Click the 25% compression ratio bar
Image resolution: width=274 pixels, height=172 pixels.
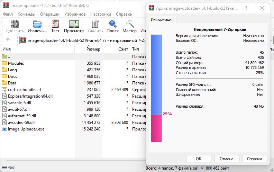156,88
